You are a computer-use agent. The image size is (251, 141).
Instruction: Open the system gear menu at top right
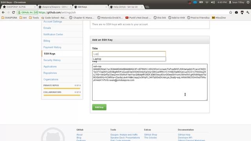coord(248,2)
